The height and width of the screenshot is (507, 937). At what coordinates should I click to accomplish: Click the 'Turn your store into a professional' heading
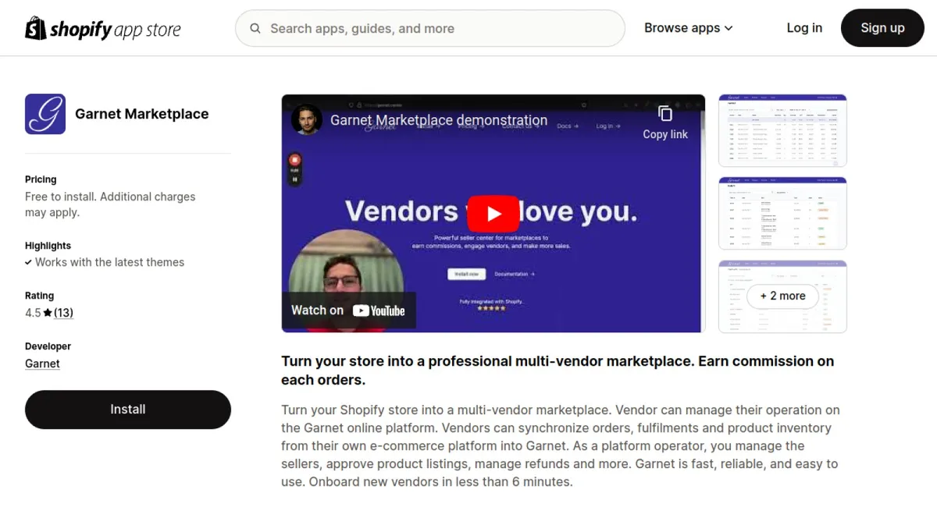pyautogui.click(x=558, y=370)
